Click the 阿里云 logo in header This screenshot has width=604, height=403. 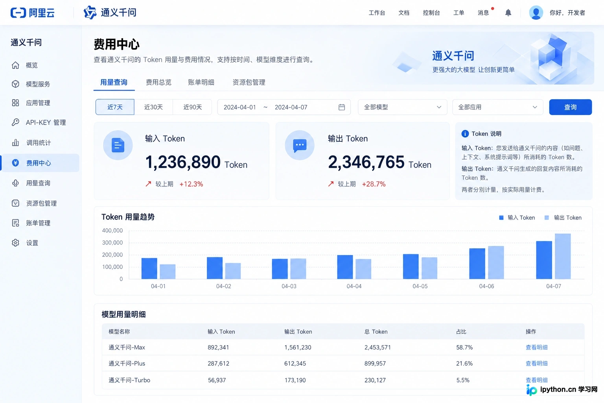32,13
